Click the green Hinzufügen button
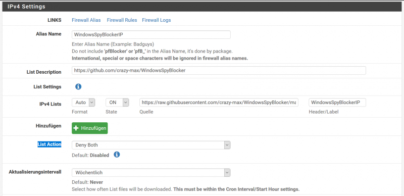 click(90, 128)
